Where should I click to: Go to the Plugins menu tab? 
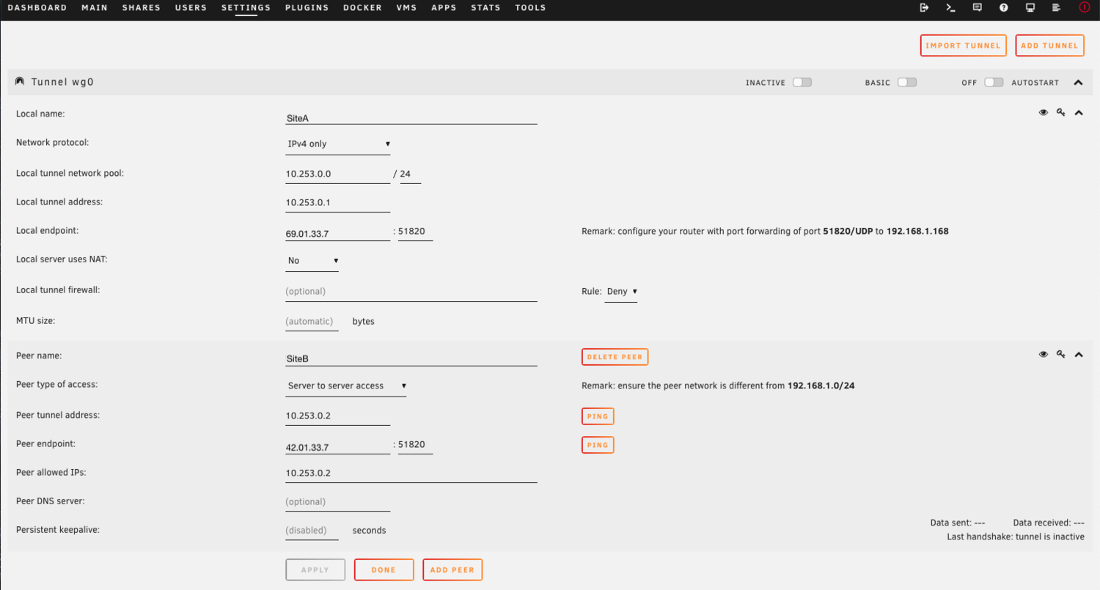point(307,8)
